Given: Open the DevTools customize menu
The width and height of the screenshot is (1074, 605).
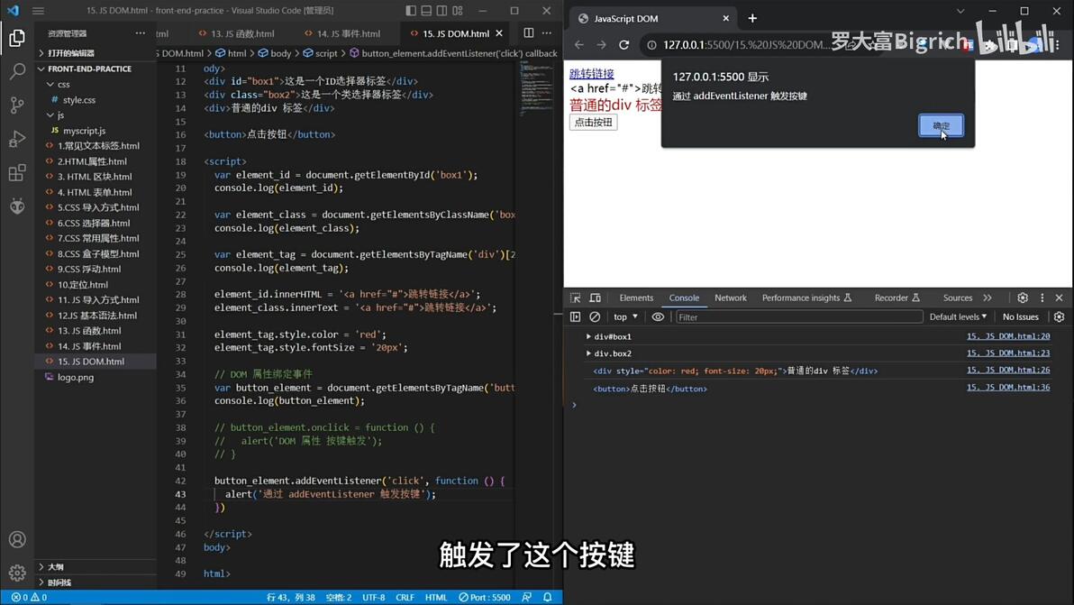Looking at the screenshot, I should click(1042, 298).
